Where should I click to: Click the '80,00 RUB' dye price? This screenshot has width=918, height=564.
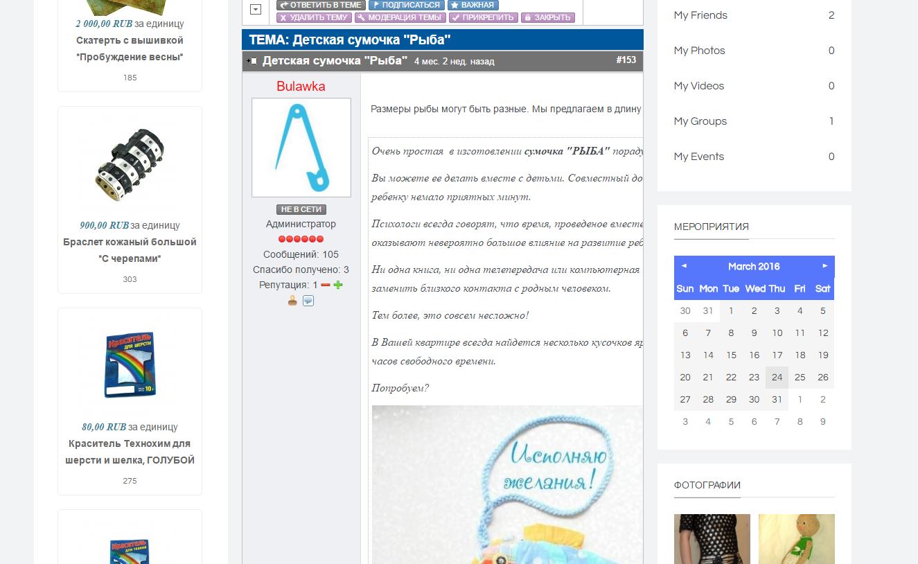[x=104, y=427]
